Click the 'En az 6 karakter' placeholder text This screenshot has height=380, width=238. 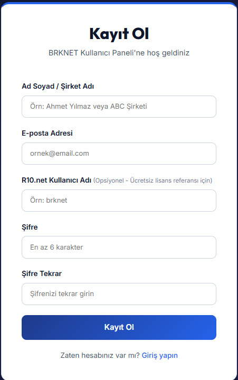(56, 247)
